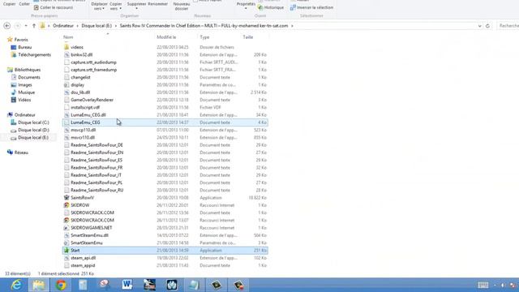This screenshot has width=519, height=292.
Task: Select Readme_SaintsRowFour_EN
Action: coord(97,152)
